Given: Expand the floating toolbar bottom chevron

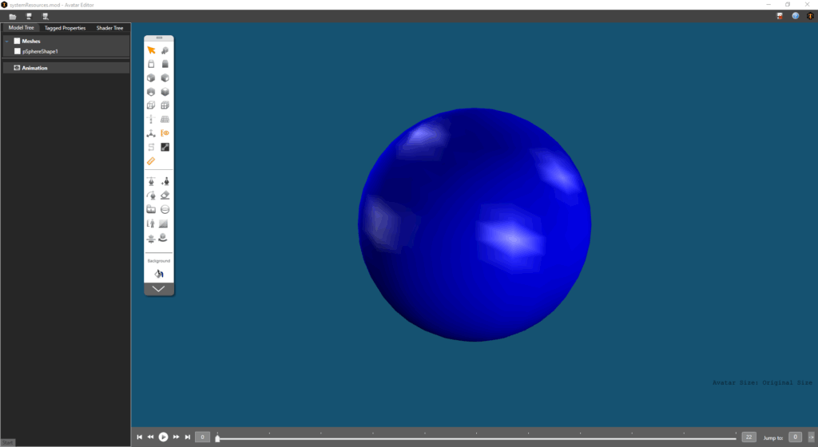Looking at the screenshot, I should tap(158, 289).
